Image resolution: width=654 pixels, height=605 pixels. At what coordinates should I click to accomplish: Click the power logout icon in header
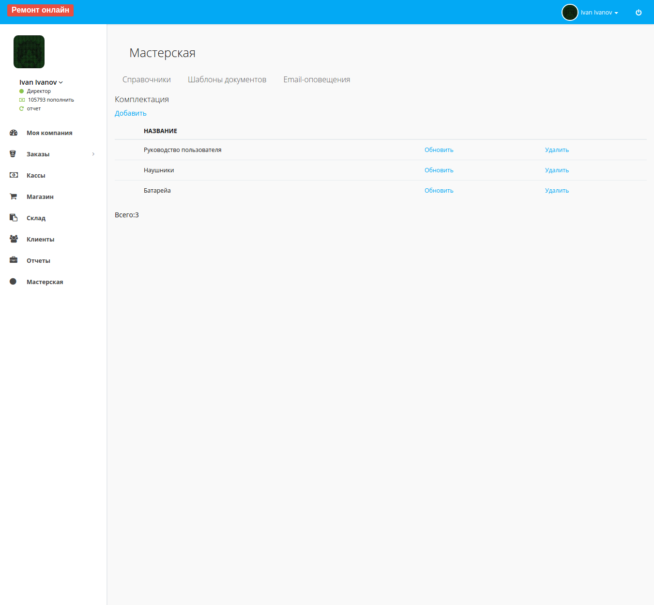(639, 13)
